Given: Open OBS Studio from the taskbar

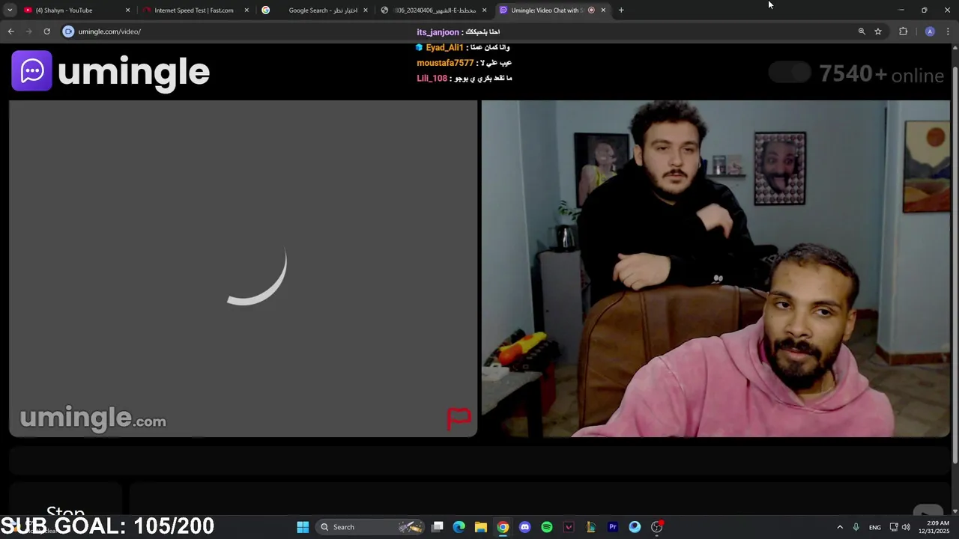Looking at the screenshot, I should click(657, 527).
